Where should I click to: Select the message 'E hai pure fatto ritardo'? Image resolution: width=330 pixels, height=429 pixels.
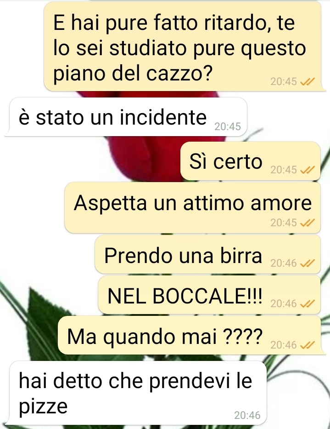pyautogui.click(x=183, y=46)
